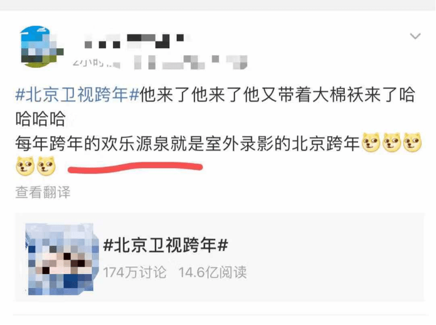436x325 pixels.
Task: Click the second doge emoji on the bottom row
Action: coord(46,166)
